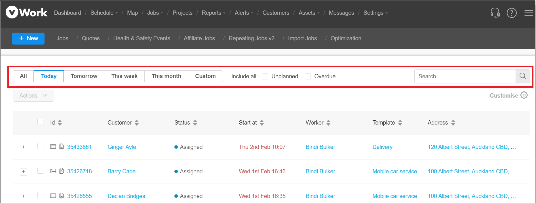
Task: Open the Map page
Action: point(132,13)
